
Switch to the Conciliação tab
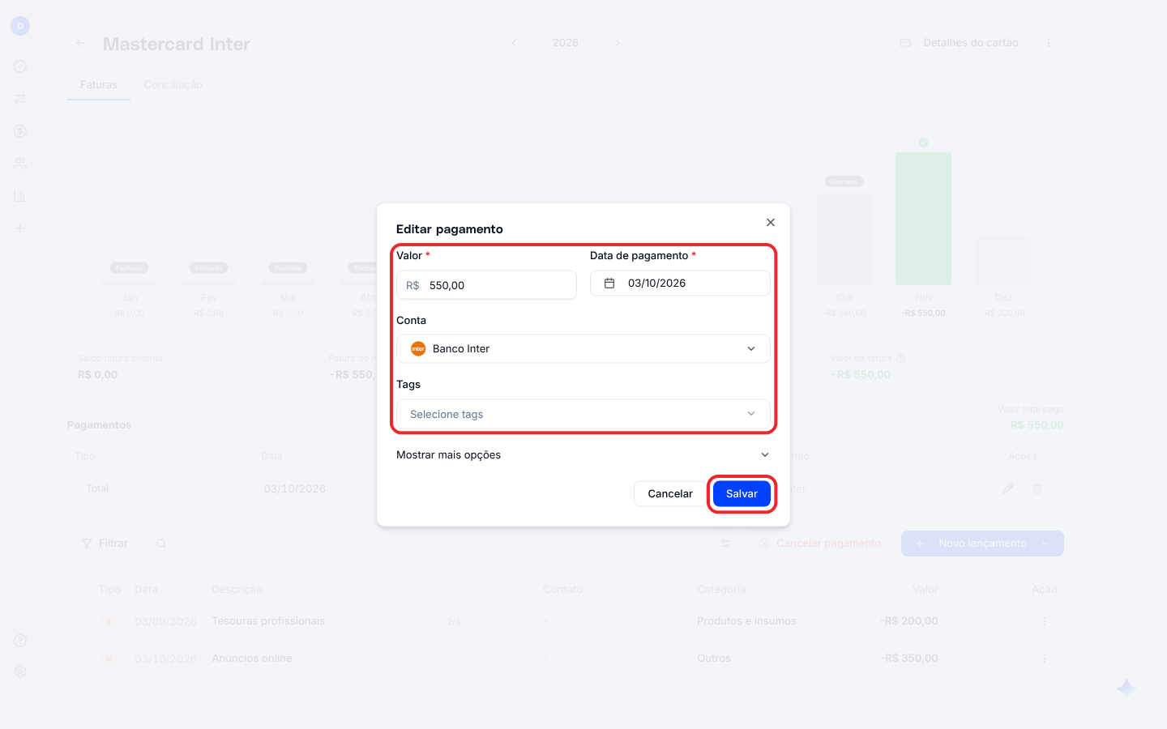pyautogui.click(x=173, y=84)
